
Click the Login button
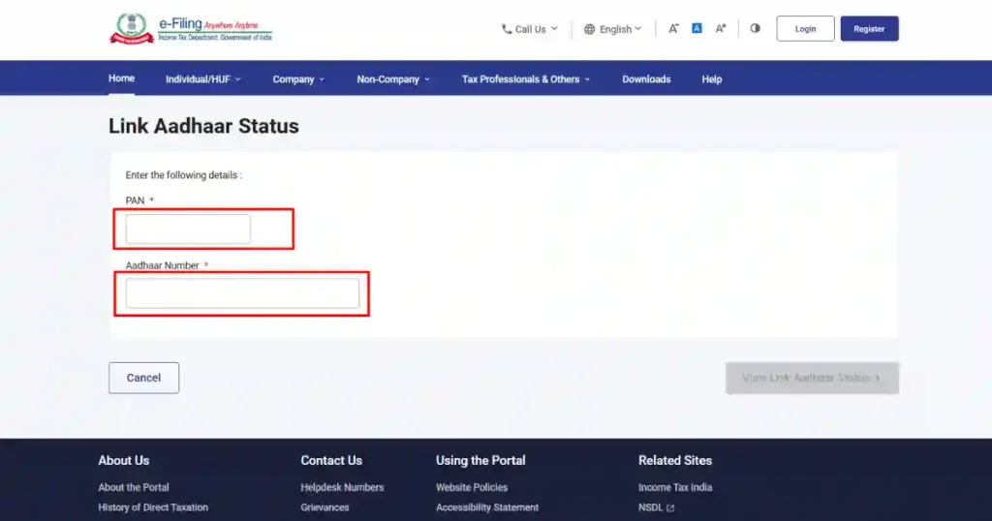pyautogui.click(x=805, y=28)
